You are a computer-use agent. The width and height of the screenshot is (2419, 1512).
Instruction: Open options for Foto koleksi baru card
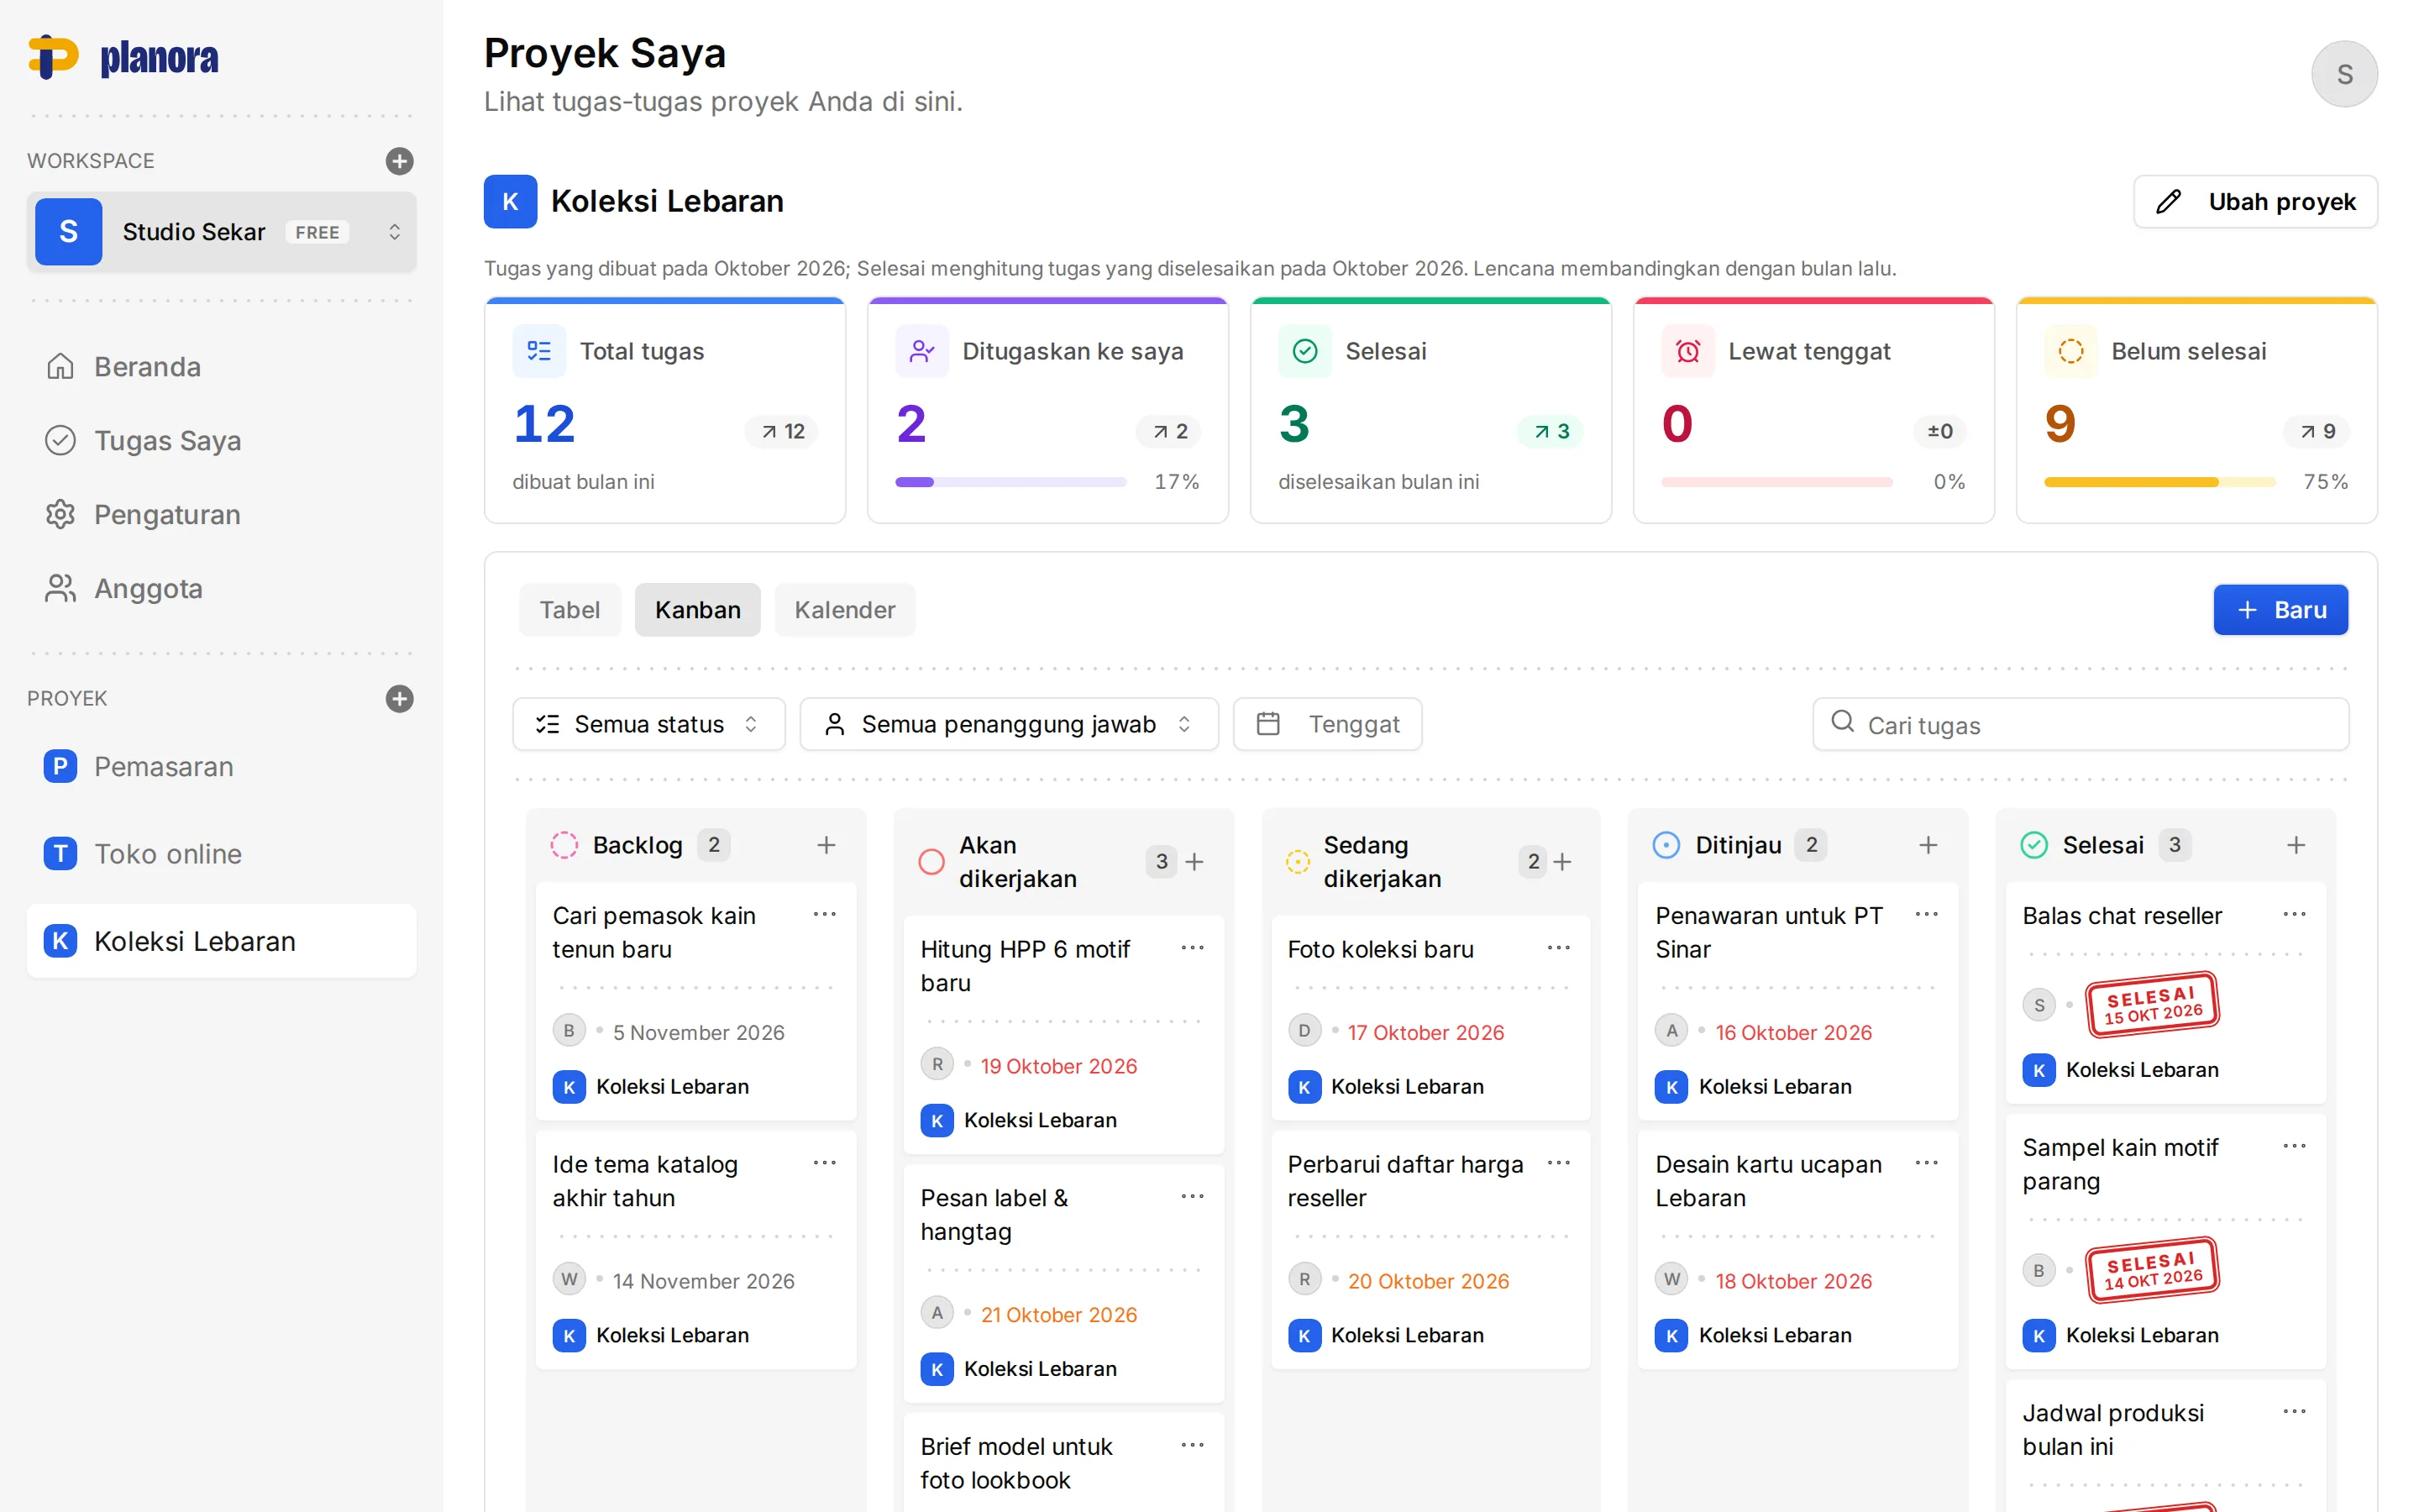(1558, 948)
